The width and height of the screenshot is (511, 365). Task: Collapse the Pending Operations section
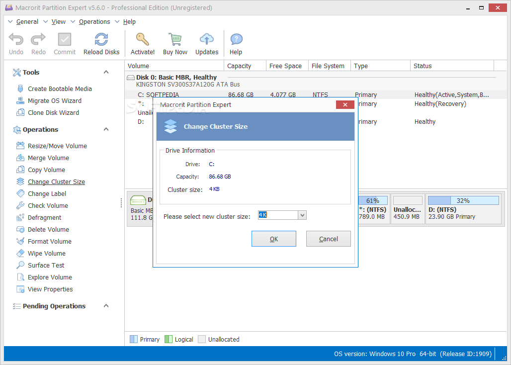pyautogui.click(x=106, y=306)
